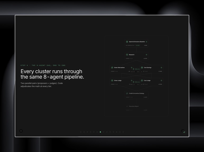
Task: Open the Green Judge node card
Action: 122,82
